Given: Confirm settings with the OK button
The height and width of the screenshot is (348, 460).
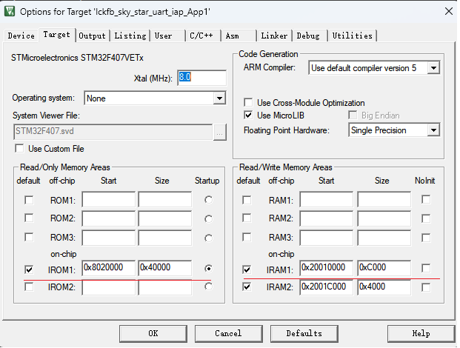Looking at the screenshot, I should pos(153,334).
